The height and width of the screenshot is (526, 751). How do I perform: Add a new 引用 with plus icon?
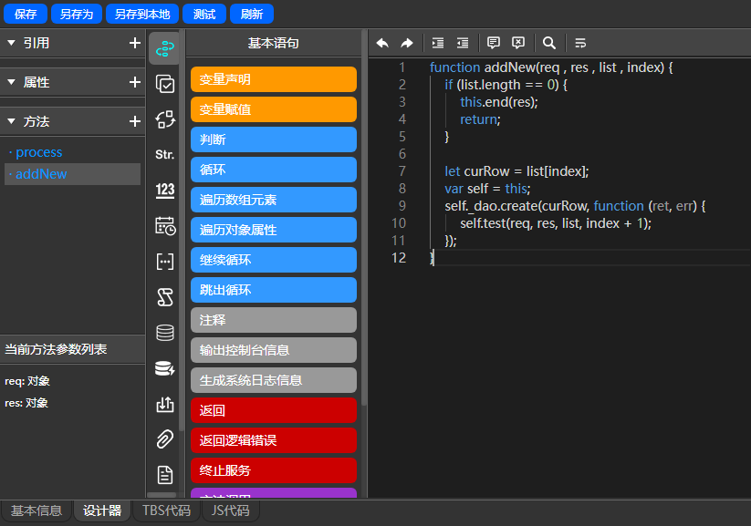pyautogui.click(x=135, y=43)
